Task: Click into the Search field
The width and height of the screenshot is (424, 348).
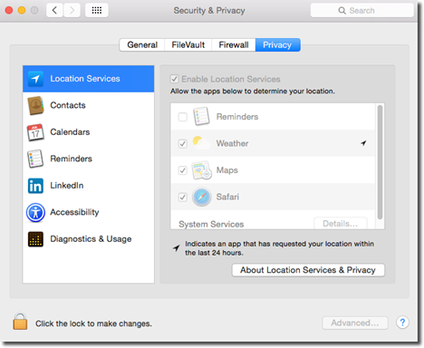Action: tap(361, 11)
